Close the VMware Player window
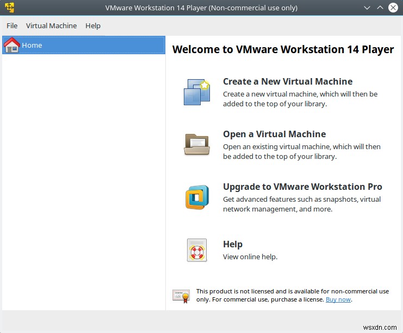Viewport: 403px width, 333px height. click(393, 8)
